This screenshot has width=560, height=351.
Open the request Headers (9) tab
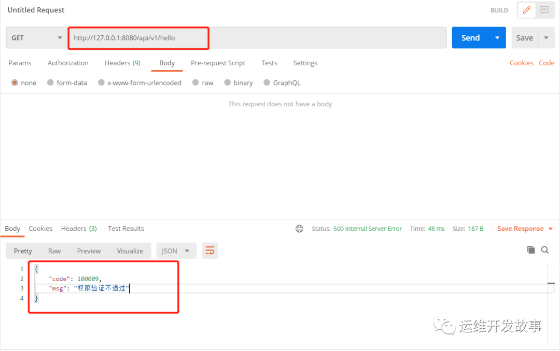pos(122,63)
